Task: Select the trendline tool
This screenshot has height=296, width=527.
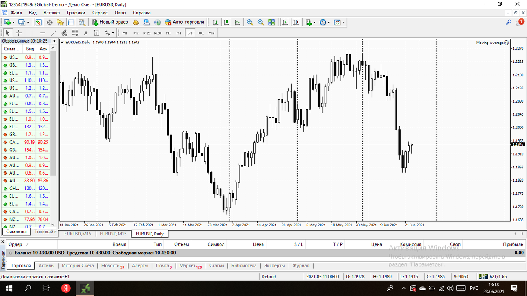Action: [54, 33]
